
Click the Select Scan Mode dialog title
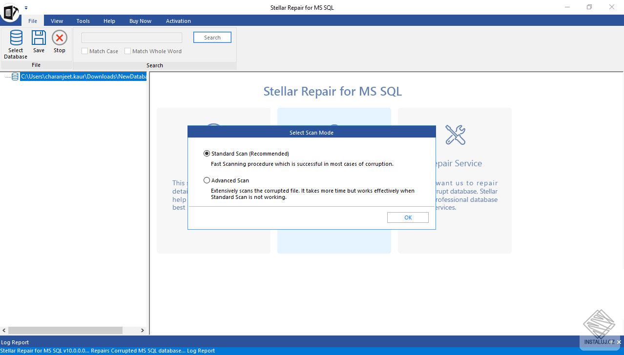pyautogui.click(x=312, y=133)
